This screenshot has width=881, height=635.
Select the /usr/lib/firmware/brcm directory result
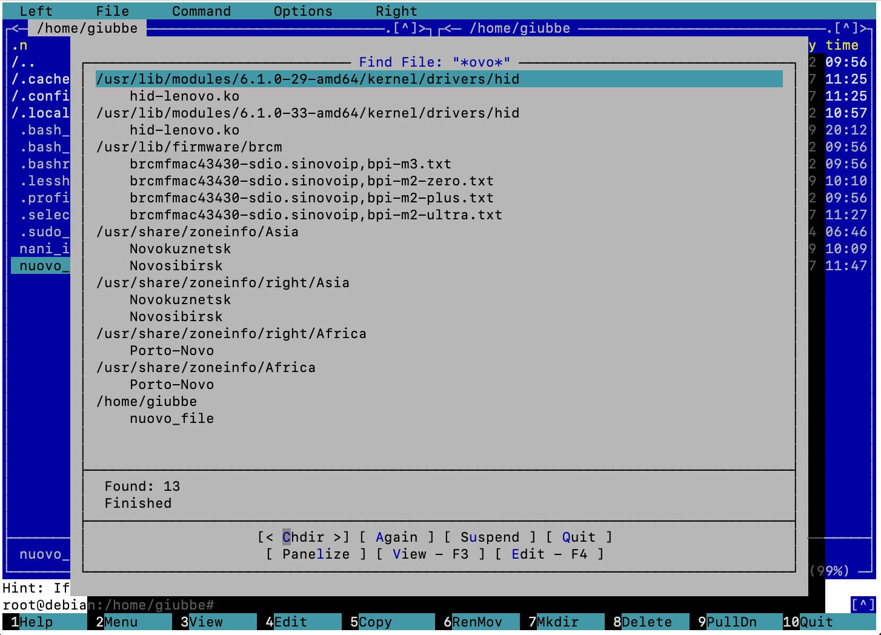pyautogui.click(x=189, y=147)
